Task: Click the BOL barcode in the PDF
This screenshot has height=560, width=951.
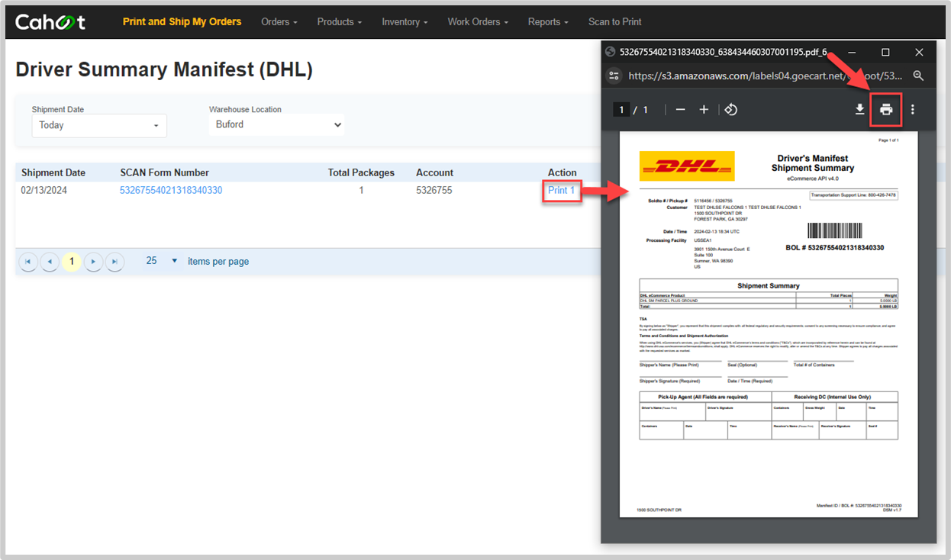Action: pos(834,231)
